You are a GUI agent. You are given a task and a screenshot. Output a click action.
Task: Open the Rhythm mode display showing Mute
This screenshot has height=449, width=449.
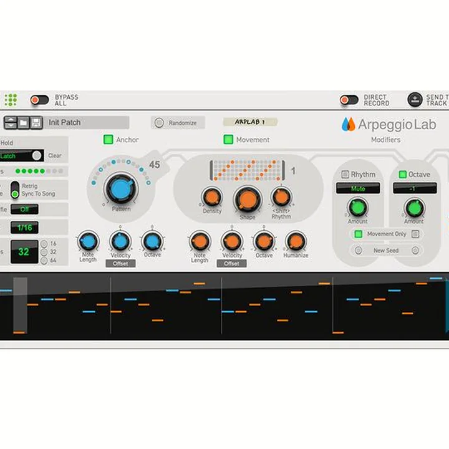tap(358, 188)
